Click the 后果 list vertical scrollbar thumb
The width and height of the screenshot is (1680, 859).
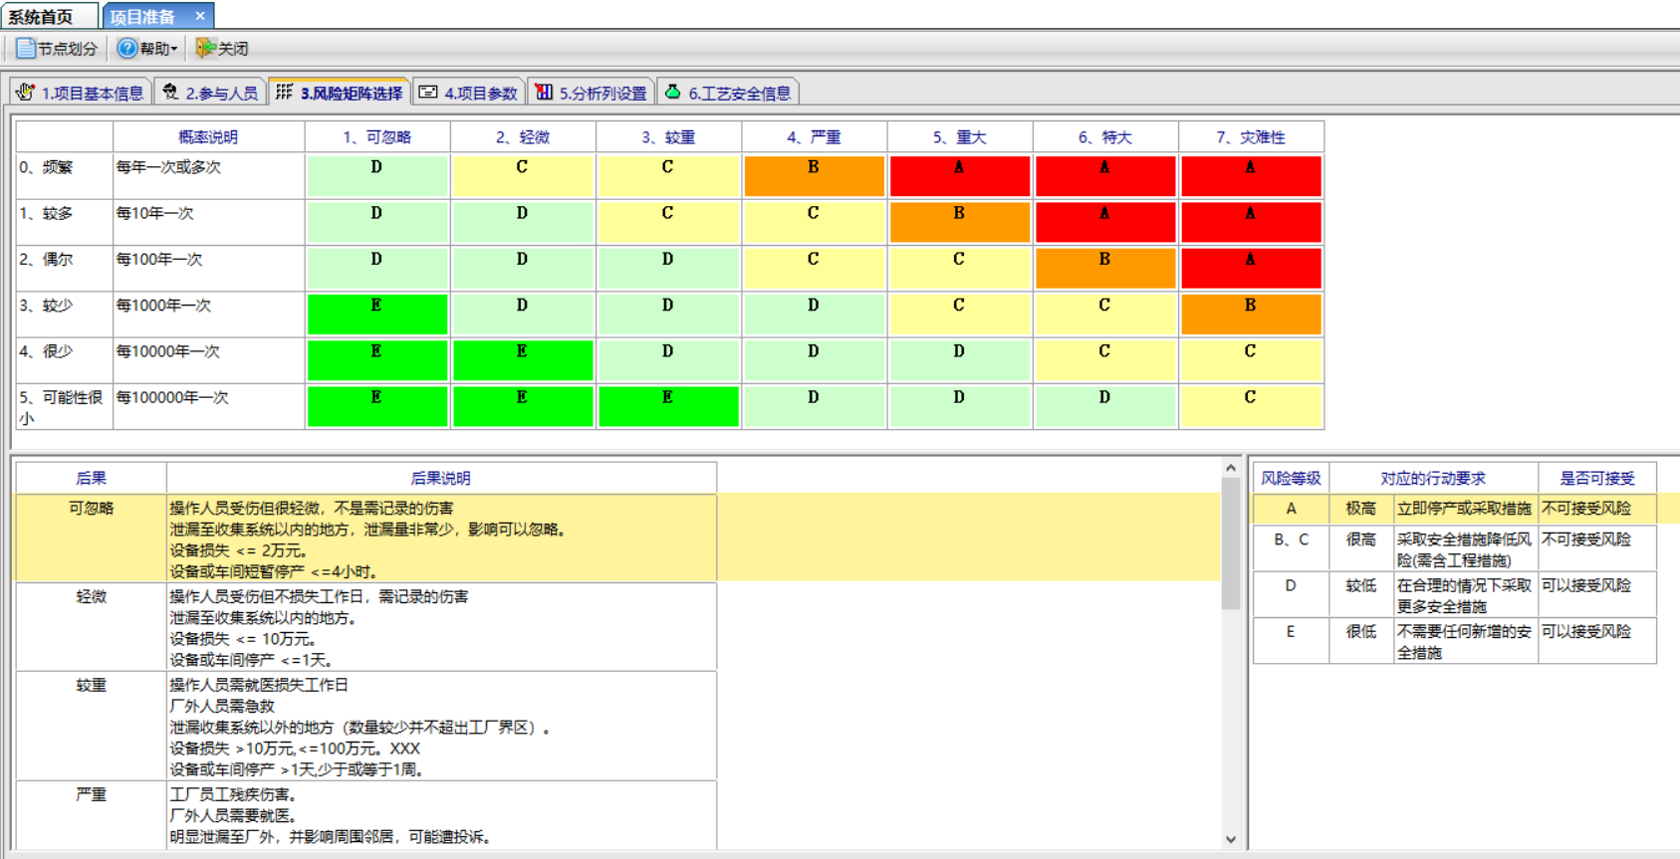click(1231, 543)
